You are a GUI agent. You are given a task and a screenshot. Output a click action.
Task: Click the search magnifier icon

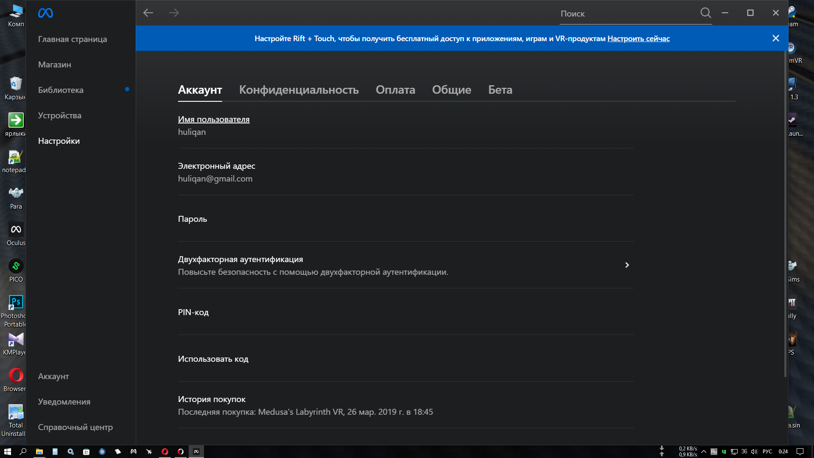pyautogui.click(x=705, y=13)
